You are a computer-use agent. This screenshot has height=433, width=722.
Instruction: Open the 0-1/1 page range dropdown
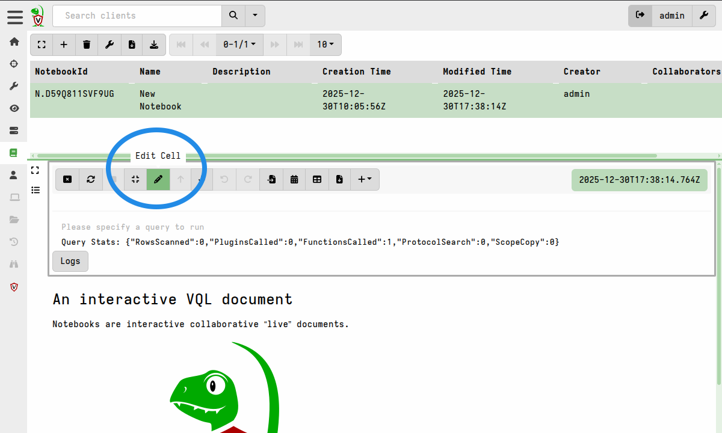pos(239,45)
